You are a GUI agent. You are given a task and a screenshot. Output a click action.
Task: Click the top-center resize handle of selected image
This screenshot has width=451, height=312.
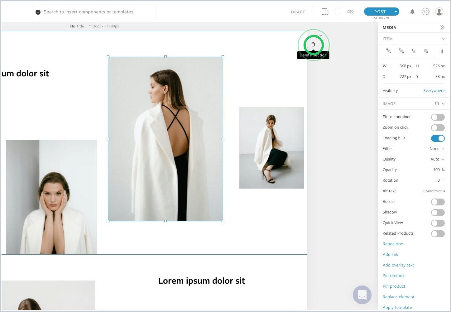coord(166,57)
